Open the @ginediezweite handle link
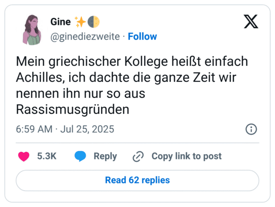The height and width of the screenshot is (207, 275). [85, 36]
